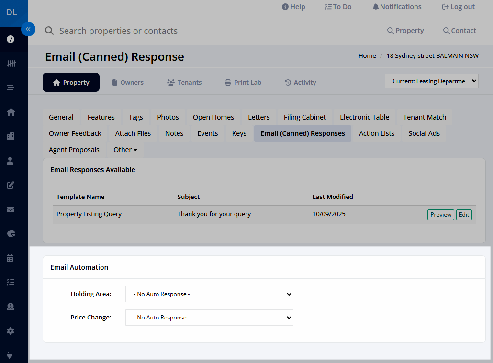Open the Attach Files sub-tab
The height and width of the screenshot is (363, 493).
[133, 133]
